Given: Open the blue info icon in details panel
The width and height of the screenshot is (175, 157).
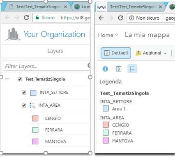Looking at the screenshot, I should [x=105, y=69].
